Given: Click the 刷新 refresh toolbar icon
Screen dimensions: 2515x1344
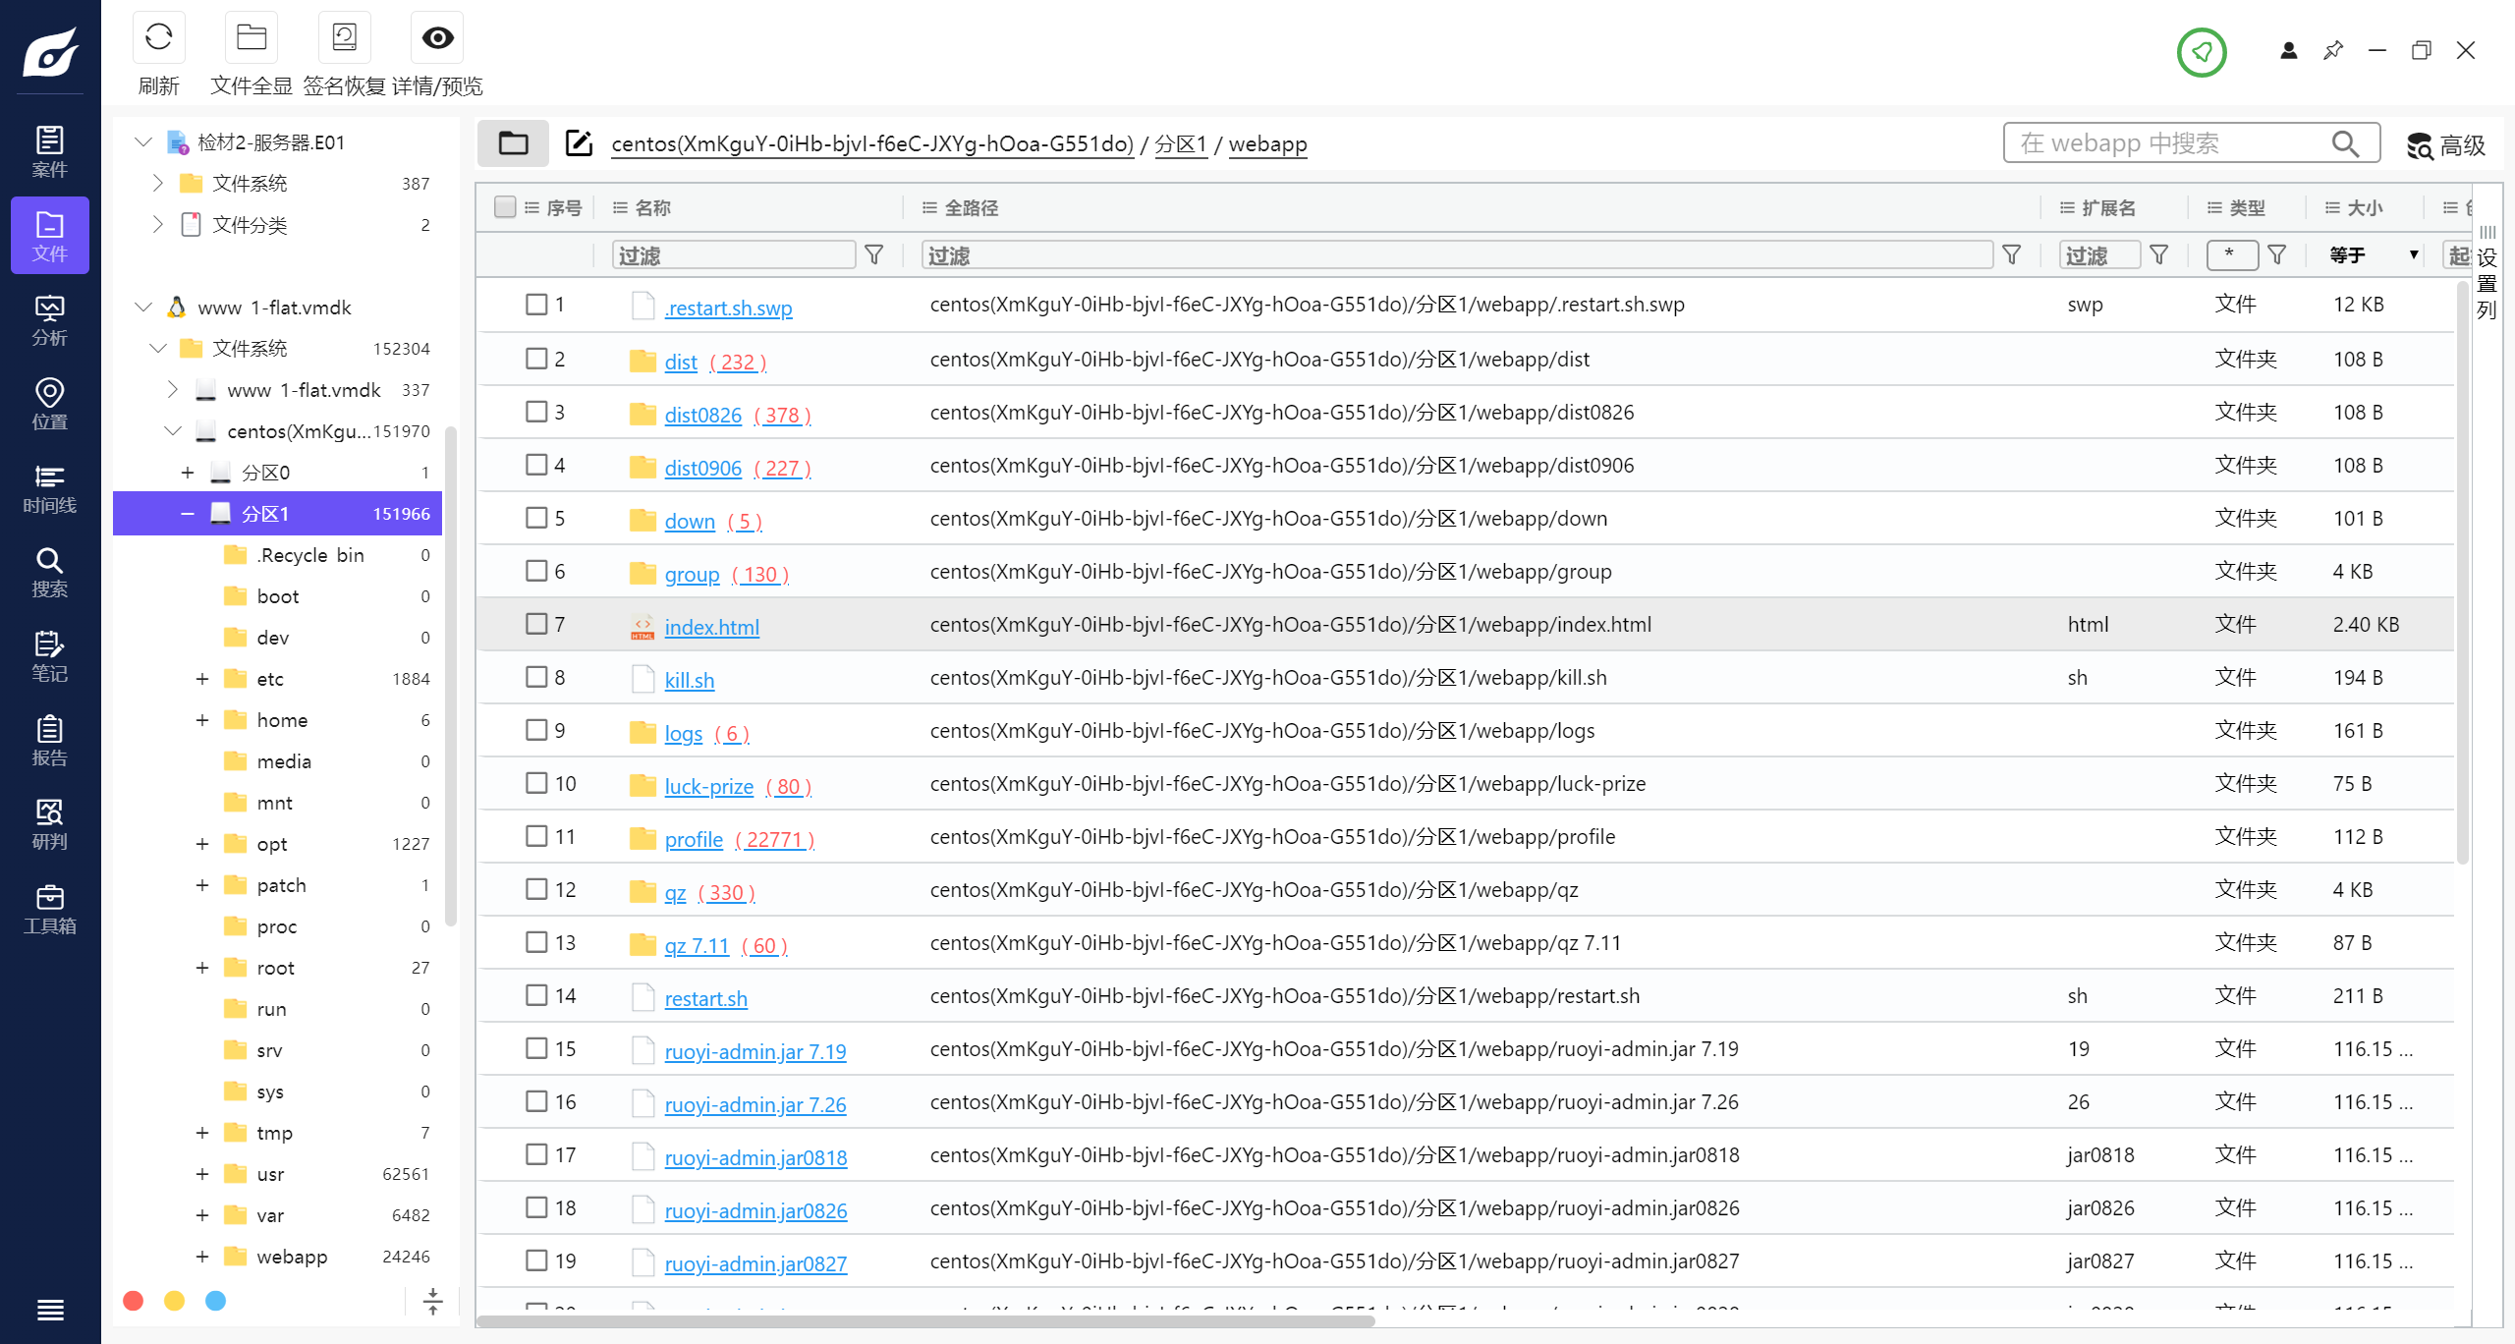Looking at the screenshot, I should [x=158, y=39].
